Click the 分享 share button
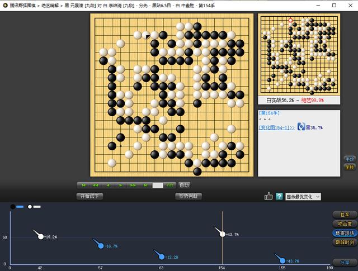Screen dimensions: 358x271 click(345, 263)
